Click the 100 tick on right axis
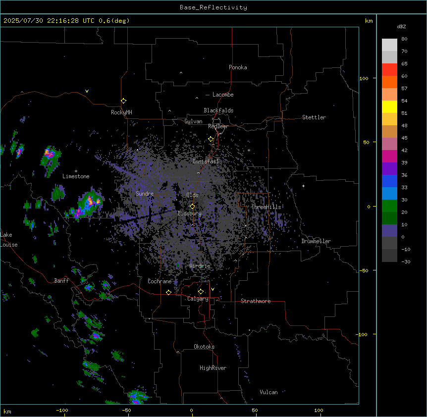427x417 pixels. 364,78
